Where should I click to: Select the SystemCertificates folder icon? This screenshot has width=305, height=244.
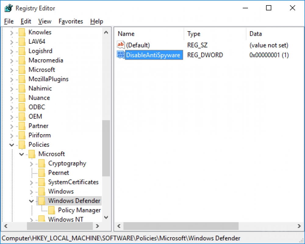(41, 182)
